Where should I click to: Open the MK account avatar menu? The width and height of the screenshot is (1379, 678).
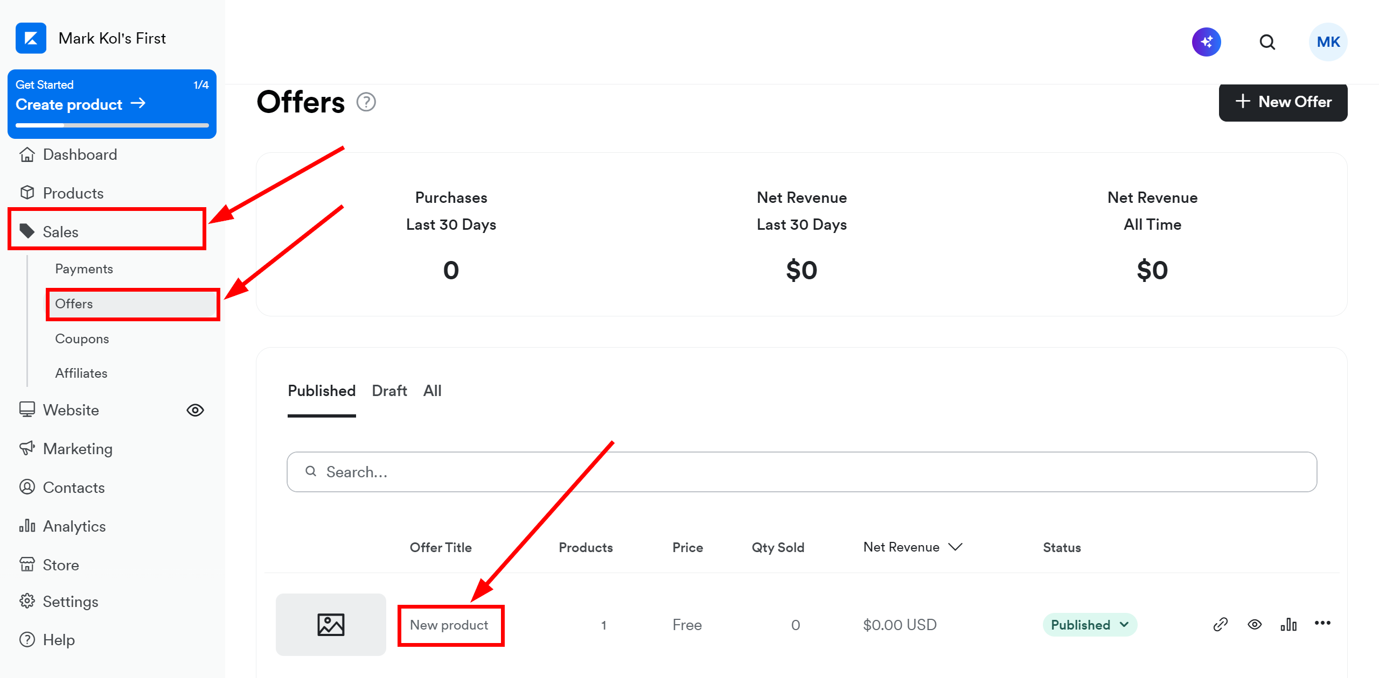pyautogui.click(x=1328, y=42)
